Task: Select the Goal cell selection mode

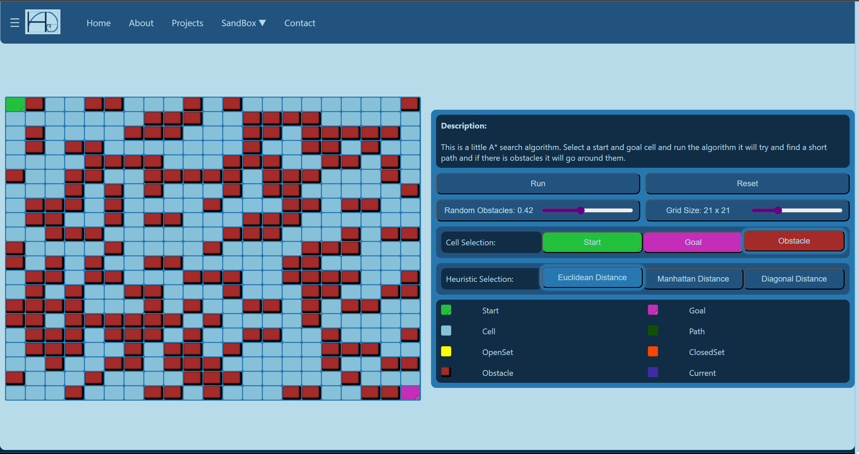Action: click(693, 242)
